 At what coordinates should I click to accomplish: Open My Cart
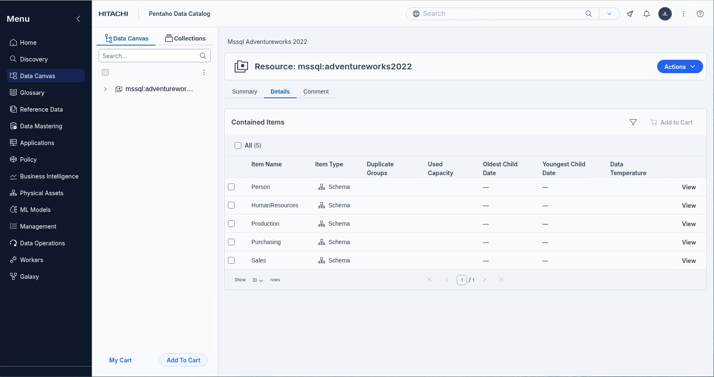(120, 360)
